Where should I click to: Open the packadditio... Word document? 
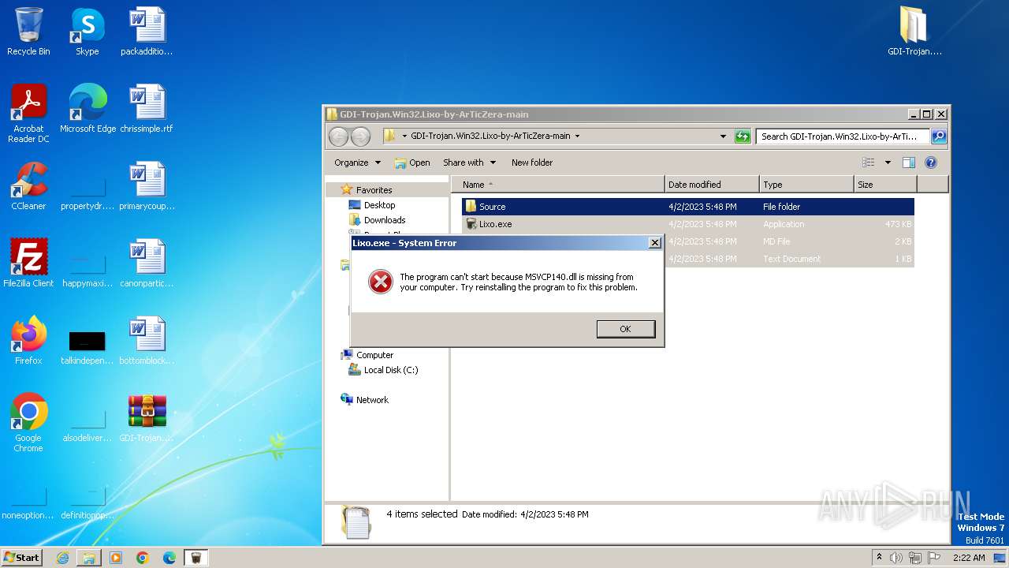(x=147, y=32)
